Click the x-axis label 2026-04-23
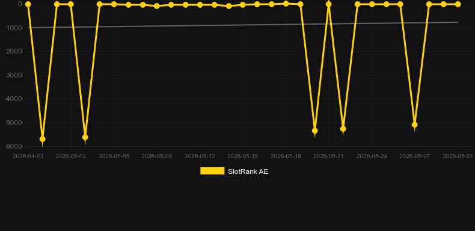Screen dimensions: 475x231 pos(28,156)
